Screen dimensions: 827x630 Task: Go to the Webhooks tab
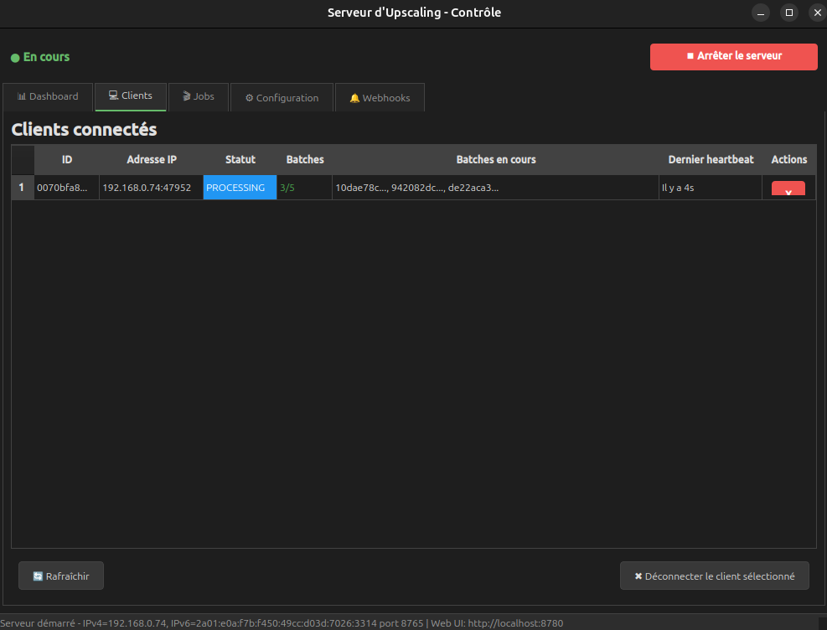[380, 98]
